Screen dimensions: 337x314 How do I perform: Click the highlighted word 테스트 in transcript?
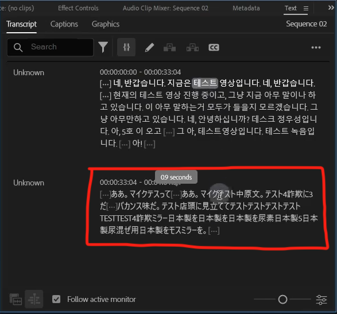click(205, 83)
